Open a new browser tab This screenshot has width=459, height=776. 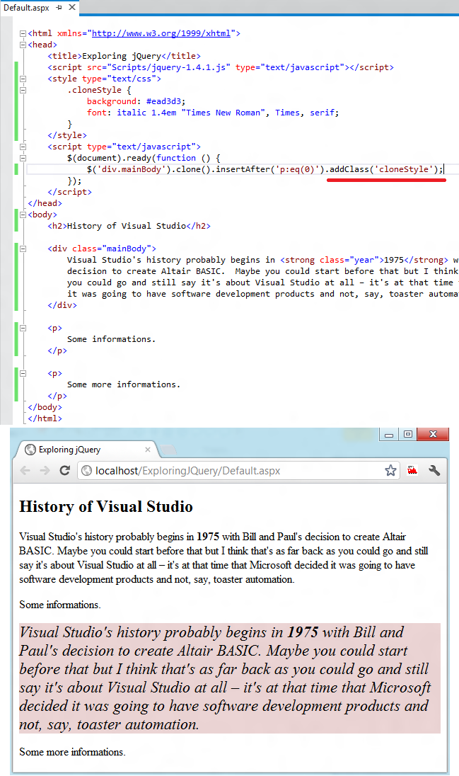[x=168, y=450]
